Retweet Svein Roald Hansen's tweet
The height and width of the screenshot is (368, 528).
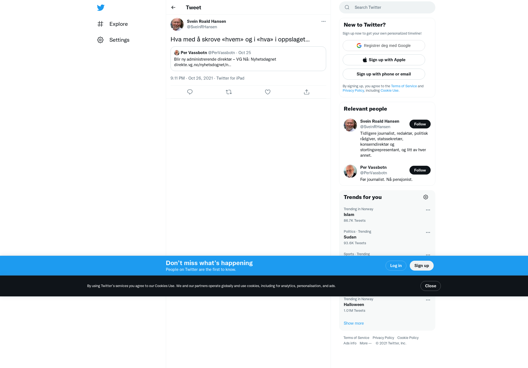(x=229, y=92)
